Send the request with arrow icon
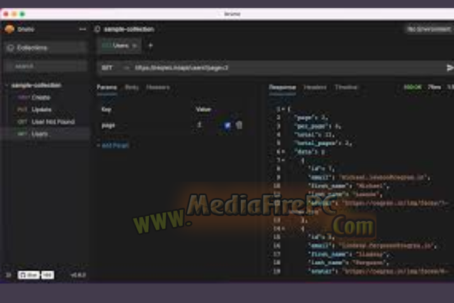 tap(450, 68)
